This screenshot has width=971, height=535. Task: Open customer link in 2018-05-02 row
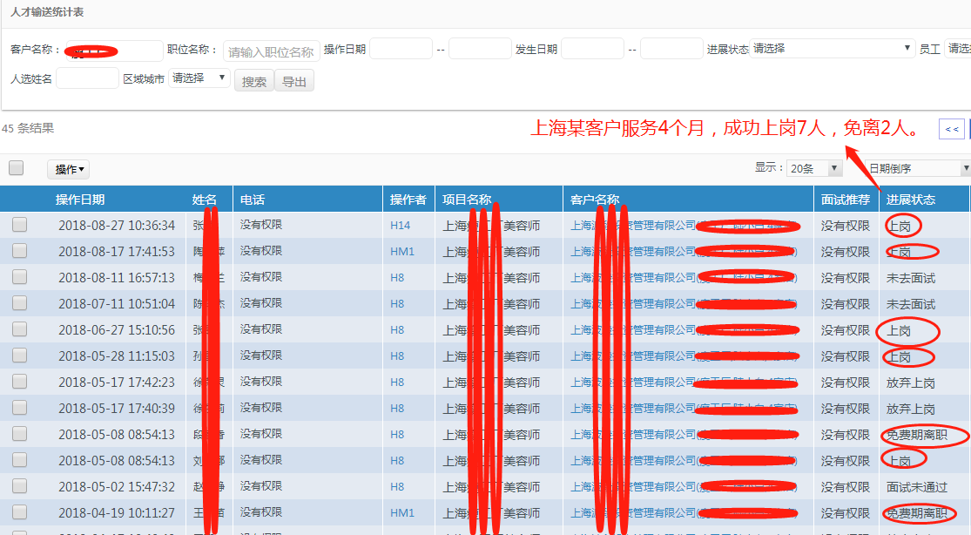tap(684, 487)
